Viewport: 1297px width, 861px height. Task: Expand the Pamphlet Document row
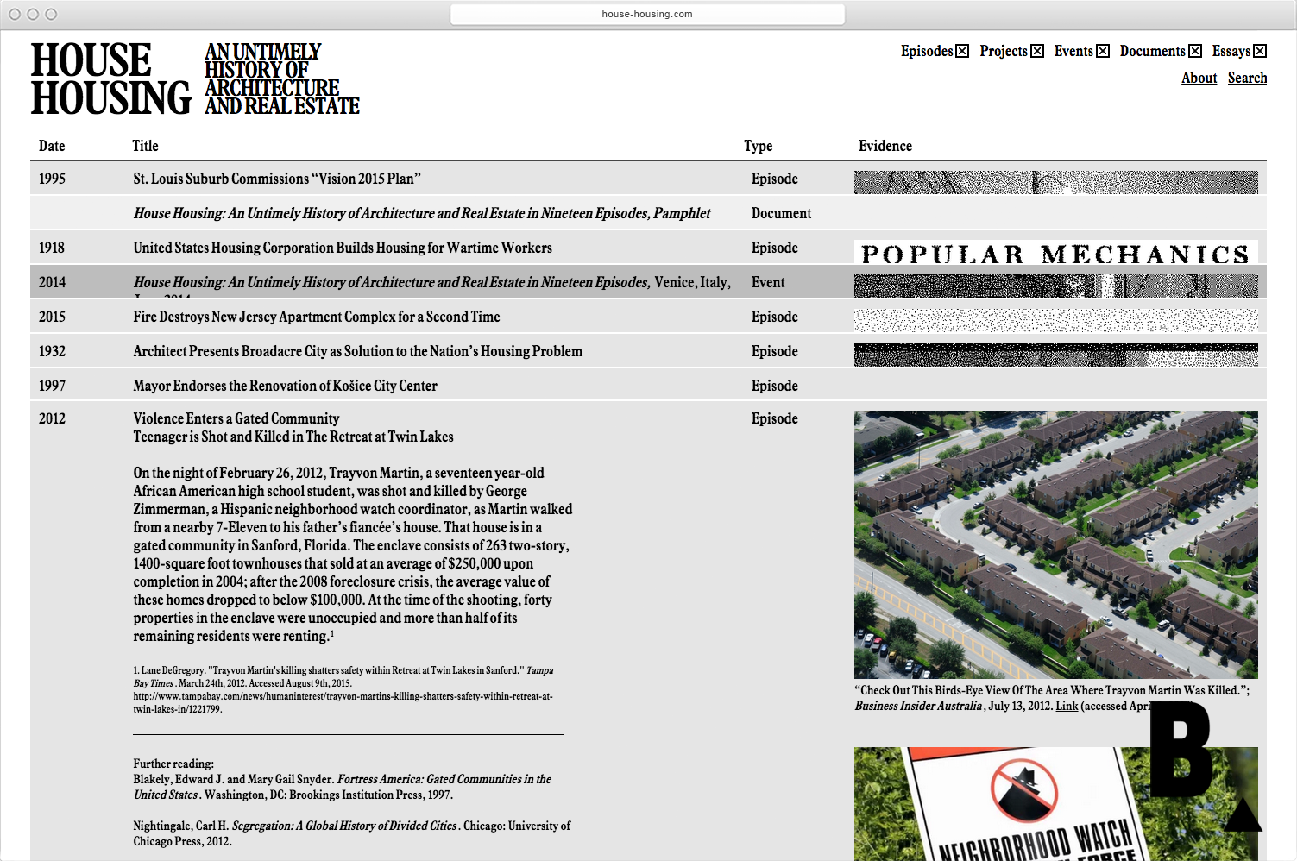(648, 213)
